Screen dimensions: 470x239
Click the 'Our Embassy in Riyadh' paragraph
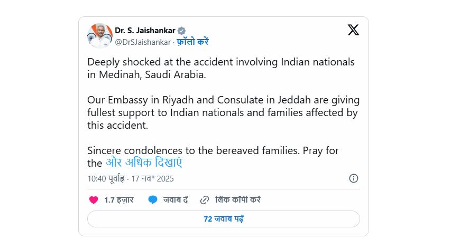pyautogui.click(x=223, y=112)
